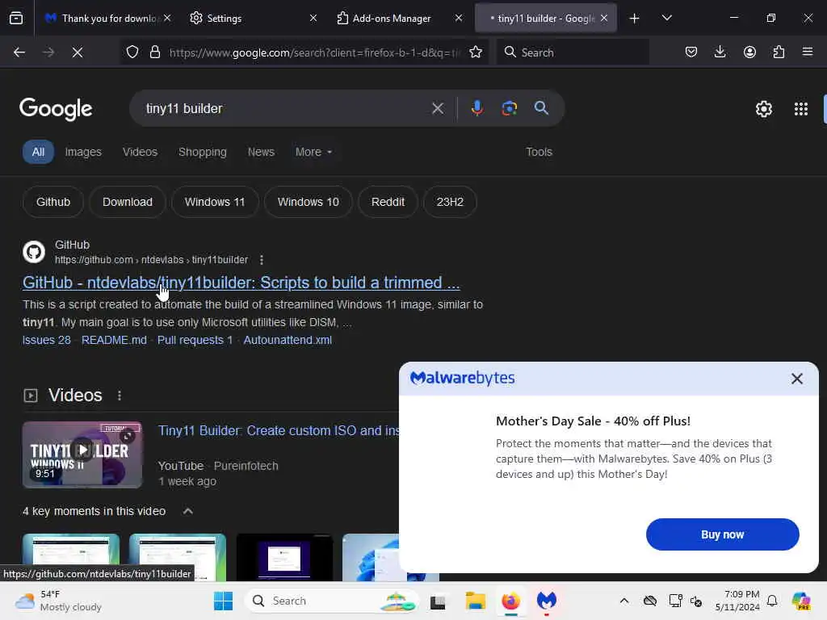Open options for the GitHub result

tap(262, 260)
